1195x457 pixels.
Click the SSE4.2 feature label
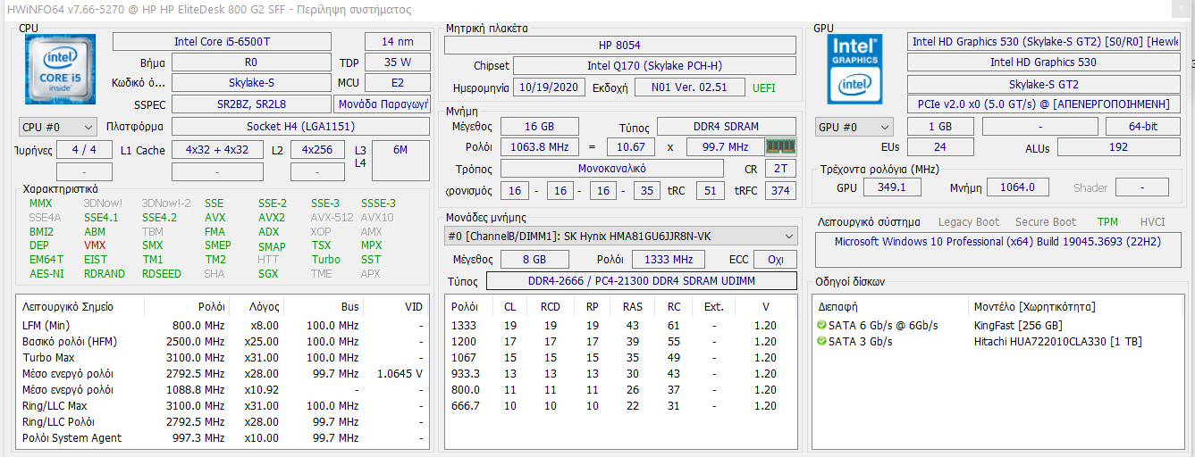coord(159,218)
